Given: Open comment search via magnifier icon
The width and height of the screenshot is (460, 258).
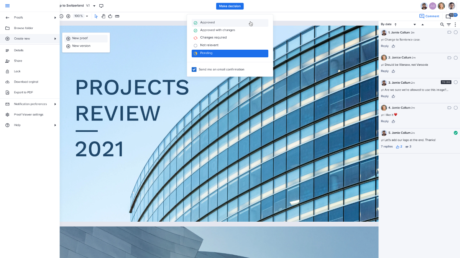Looking at the screenshot, I should pyautogui.click(x=442, y=24).
